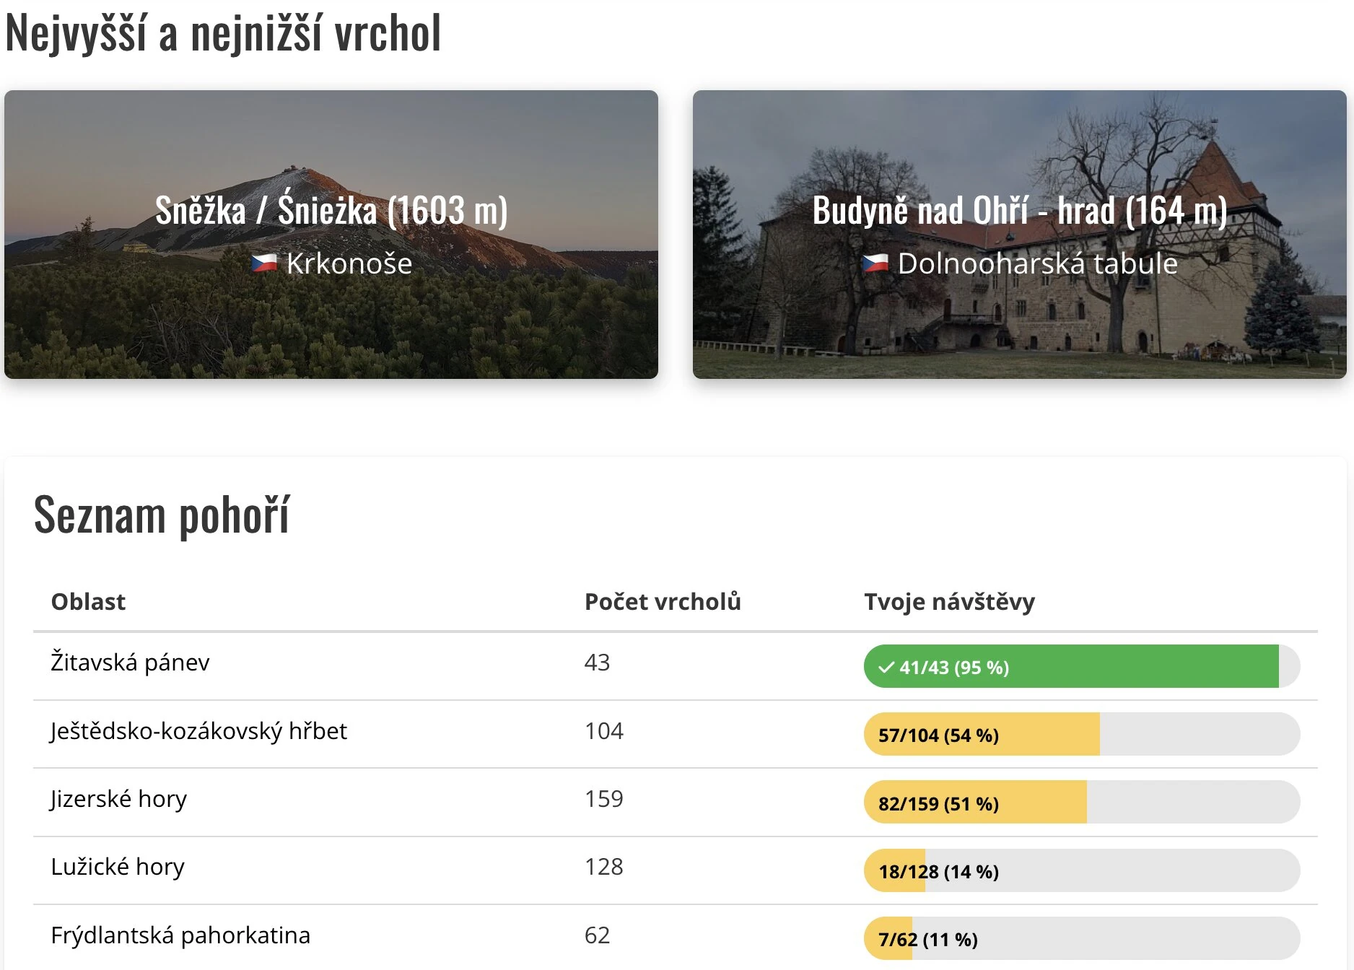This screenshot has height=970, width=1354.
Task: Click the 18/128 Lužické hory progress bar
Action: tap(1082, 870)
